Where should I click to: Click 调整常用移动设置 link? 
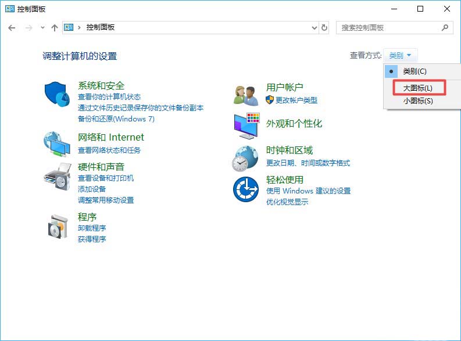pyautogui.click(x=106, y=200)
